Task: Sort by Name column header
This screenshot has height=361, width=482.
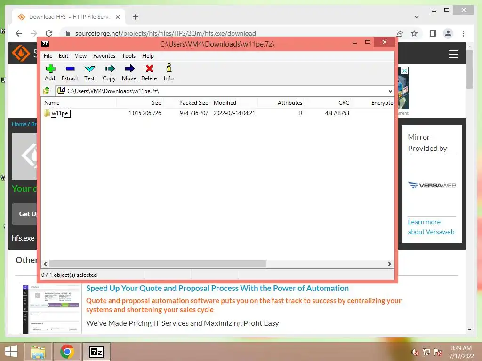Action: click(x=79, y=103)
